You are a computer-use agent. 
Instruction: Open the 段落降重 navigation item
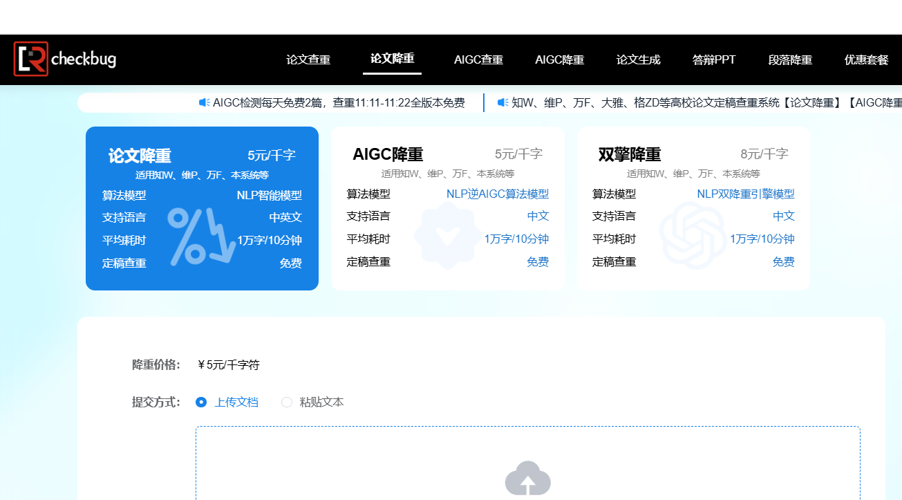tap(790, 59)
